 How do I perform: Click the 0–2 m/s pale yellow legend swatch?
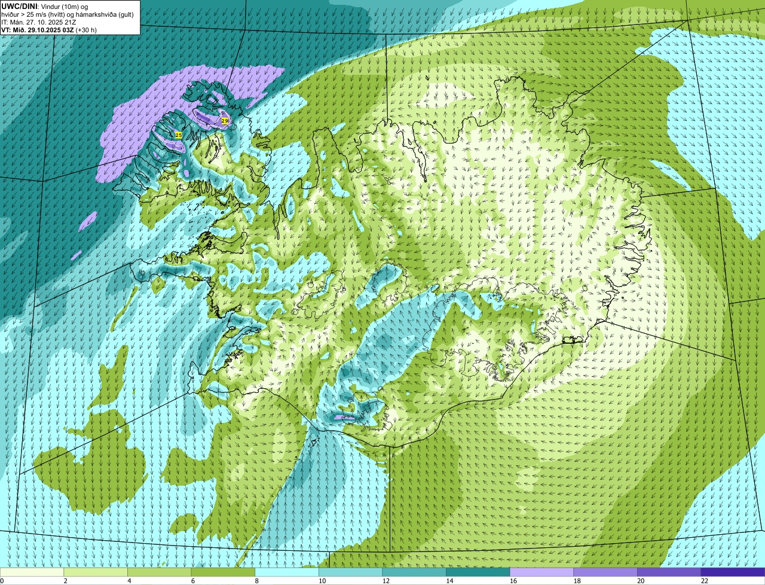click(32, 572)
